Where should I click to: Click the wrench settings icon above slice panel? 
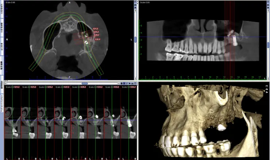[x=129, y=83]
